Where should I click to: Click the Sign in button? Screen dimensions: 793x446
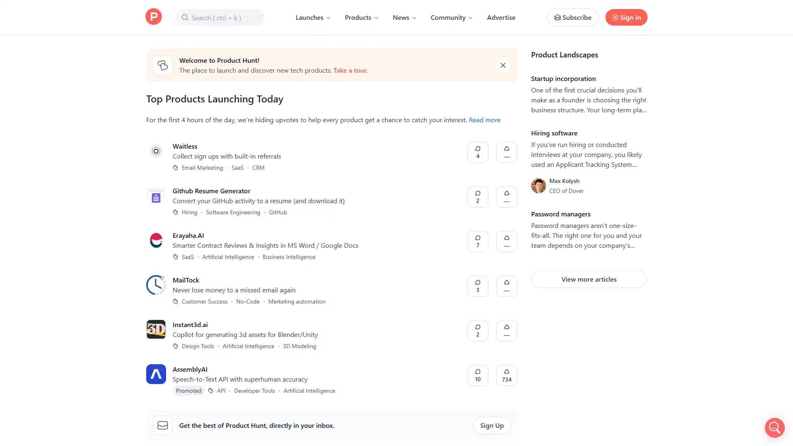(626, 17)
